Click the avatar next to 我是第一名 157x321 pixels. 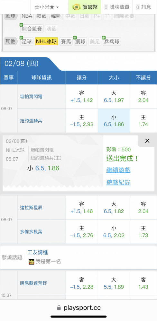click(31, 262)
